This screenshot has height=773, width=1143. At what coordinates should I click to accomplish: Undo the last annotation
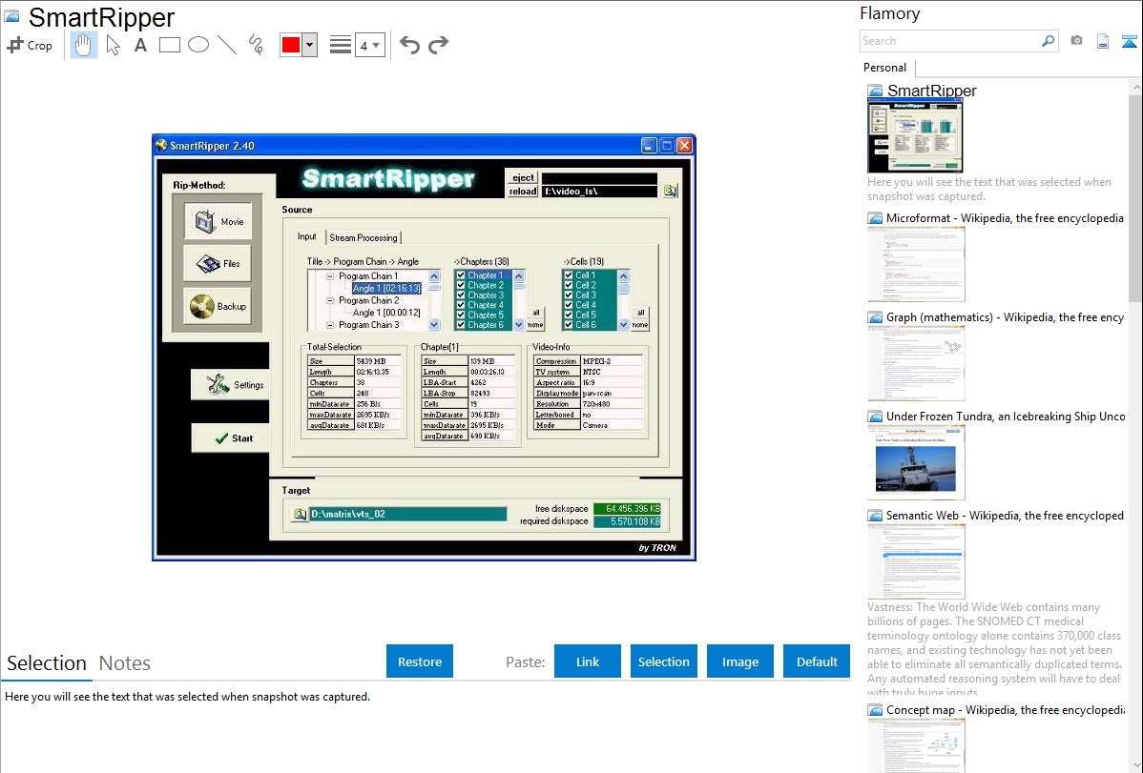pyautogui.click(x=409, y=45)
